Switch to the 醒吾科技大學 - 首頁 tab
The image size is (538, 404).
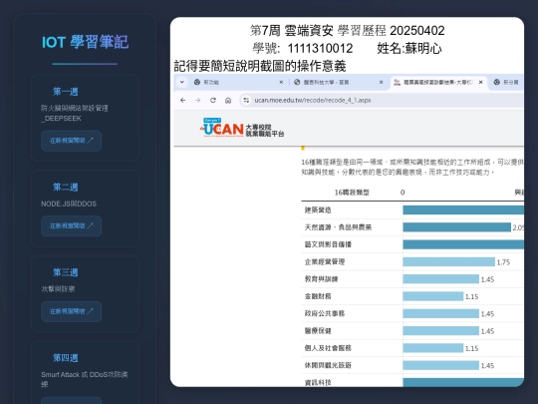tap(338, 82)
